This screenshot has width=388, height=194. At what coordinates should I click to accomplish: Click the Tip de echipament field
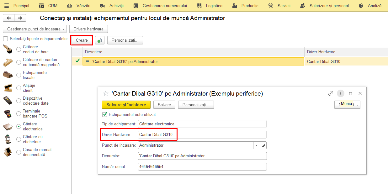[202, 124]
